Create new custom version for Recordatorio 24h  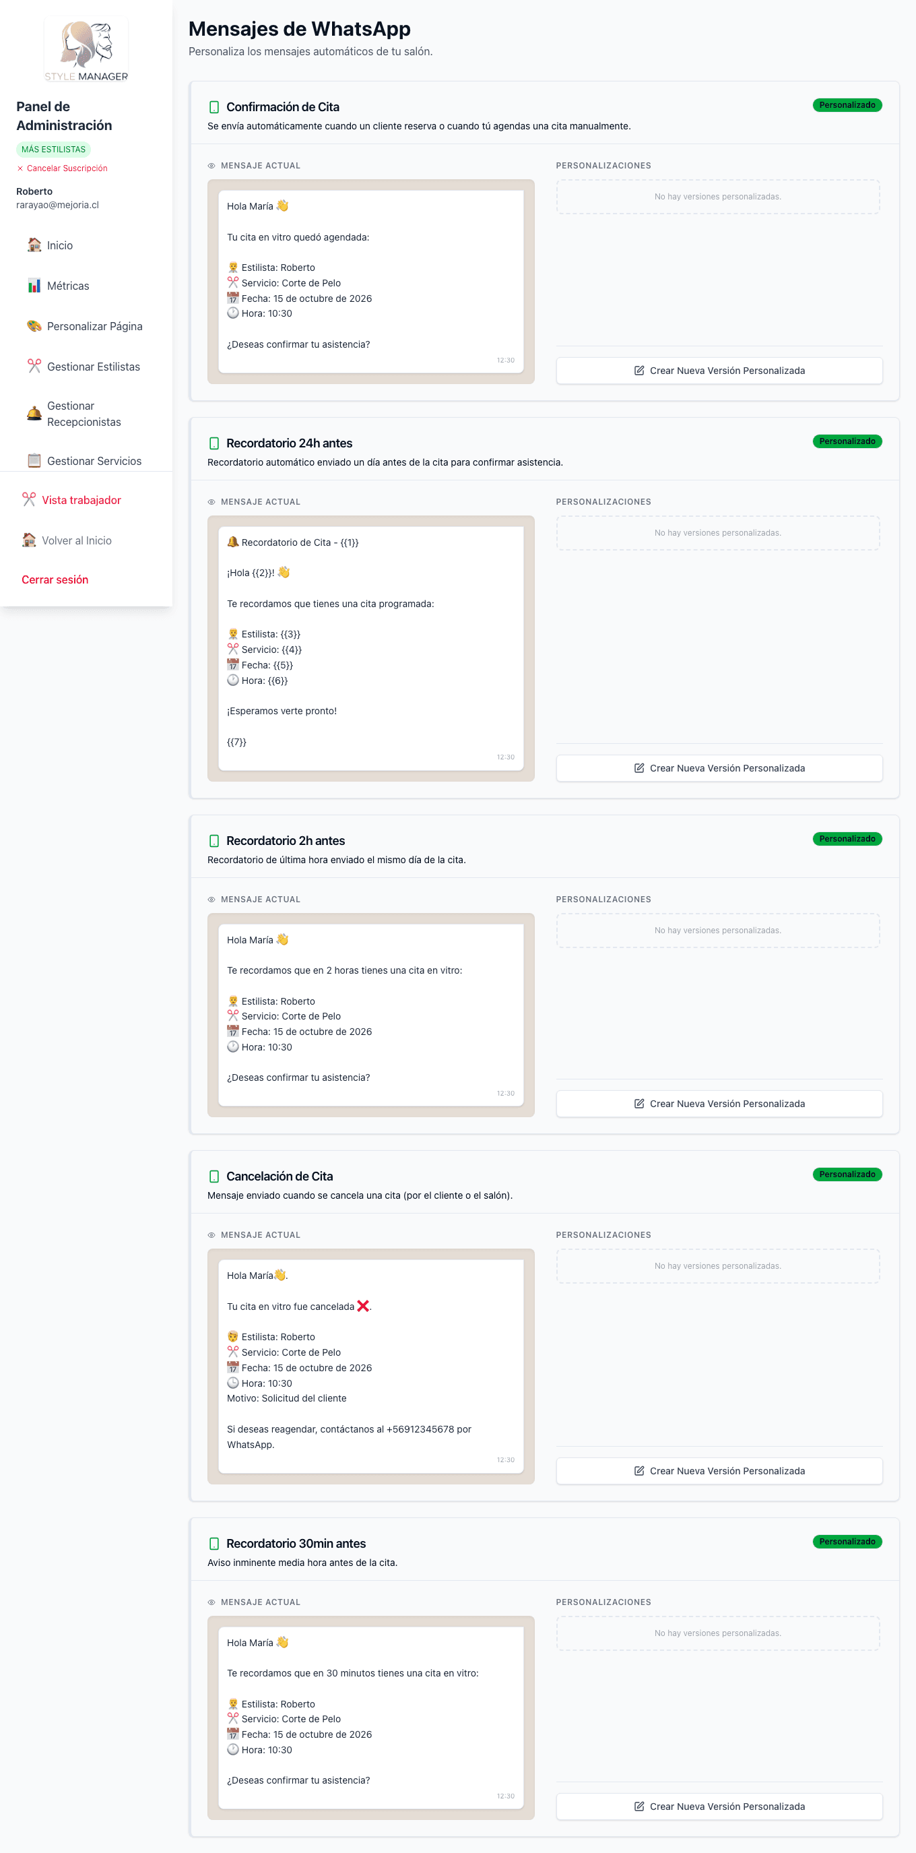click(719, 768)
